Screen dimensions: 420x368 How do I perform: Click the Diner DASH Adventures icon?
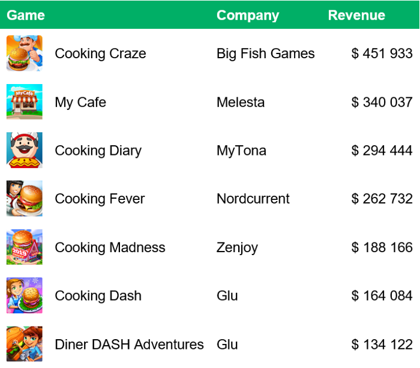click(x=25, y=344)
